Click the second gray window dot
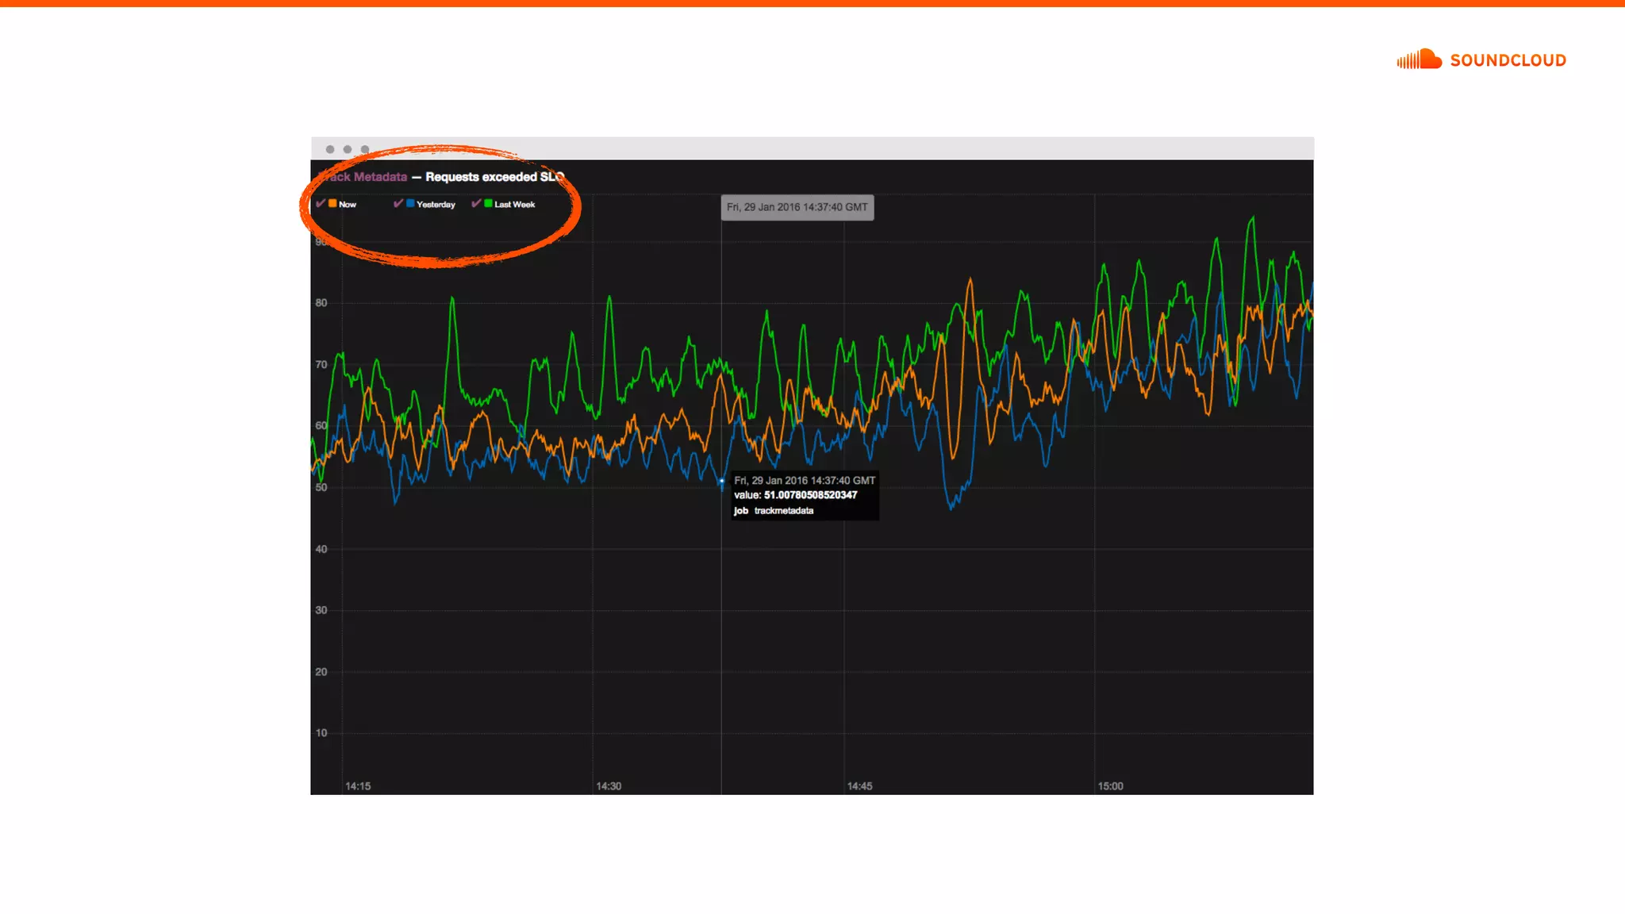The height and width of the screenshot is (914, 1625). (348, 149)
